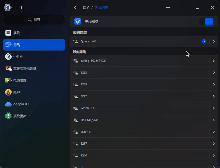
Task: Click signal icon beside 8245
Action: pos(75,85)
